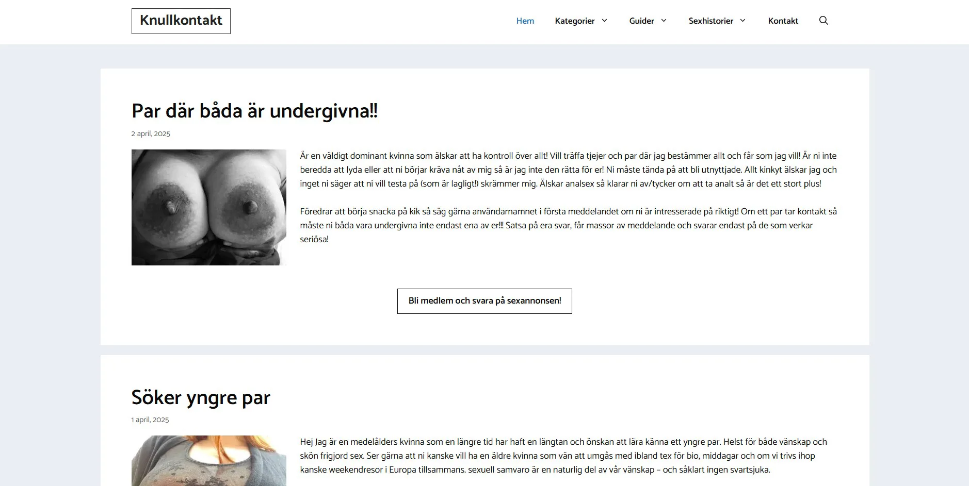Open the Kontakt menu item

click(x=783, y=21)
